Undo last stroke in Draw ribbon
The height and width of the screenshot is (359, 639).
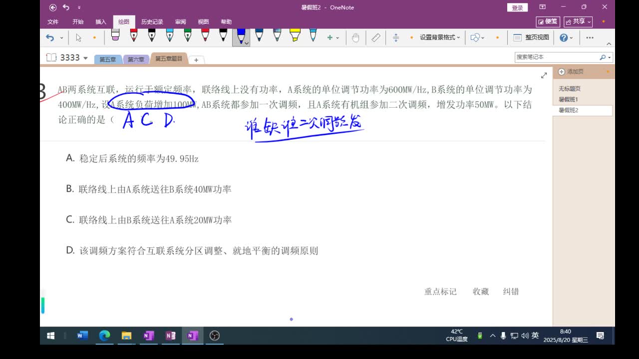[50, 37]
